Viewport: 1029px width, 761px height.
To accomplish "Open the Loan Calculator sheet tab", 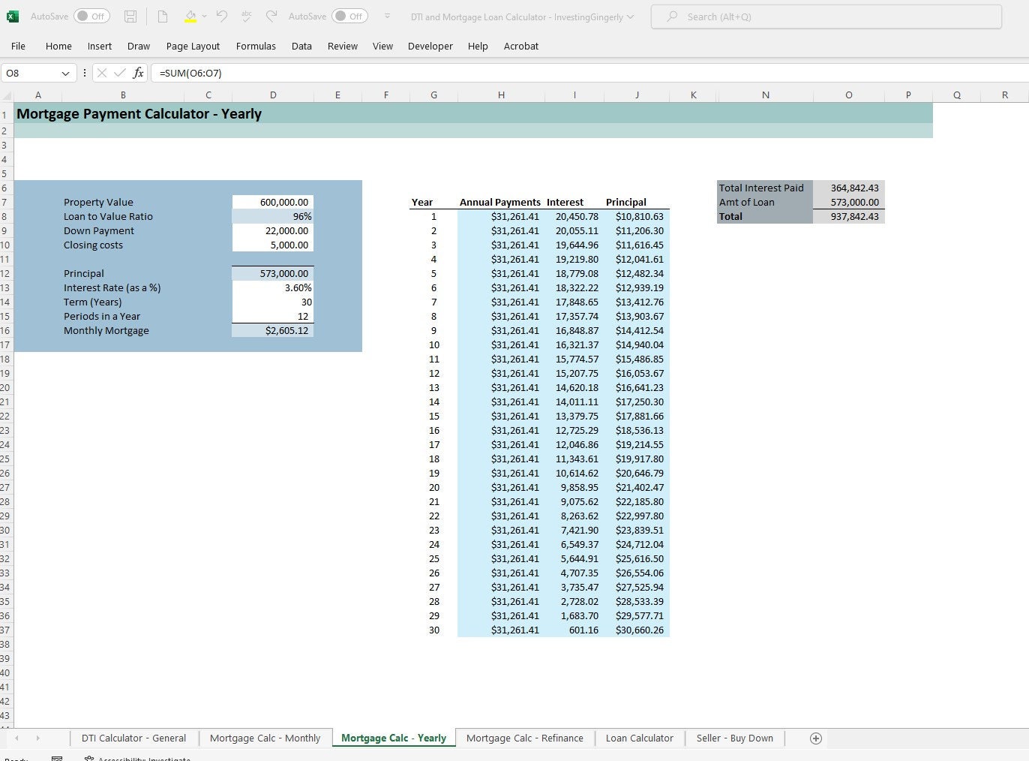I will coord(639,738).
